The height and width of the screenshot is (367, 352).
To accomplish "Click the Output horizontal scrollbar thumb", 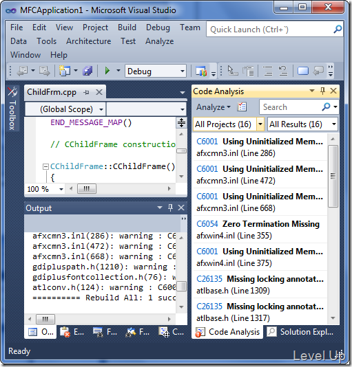I will 45,319.
